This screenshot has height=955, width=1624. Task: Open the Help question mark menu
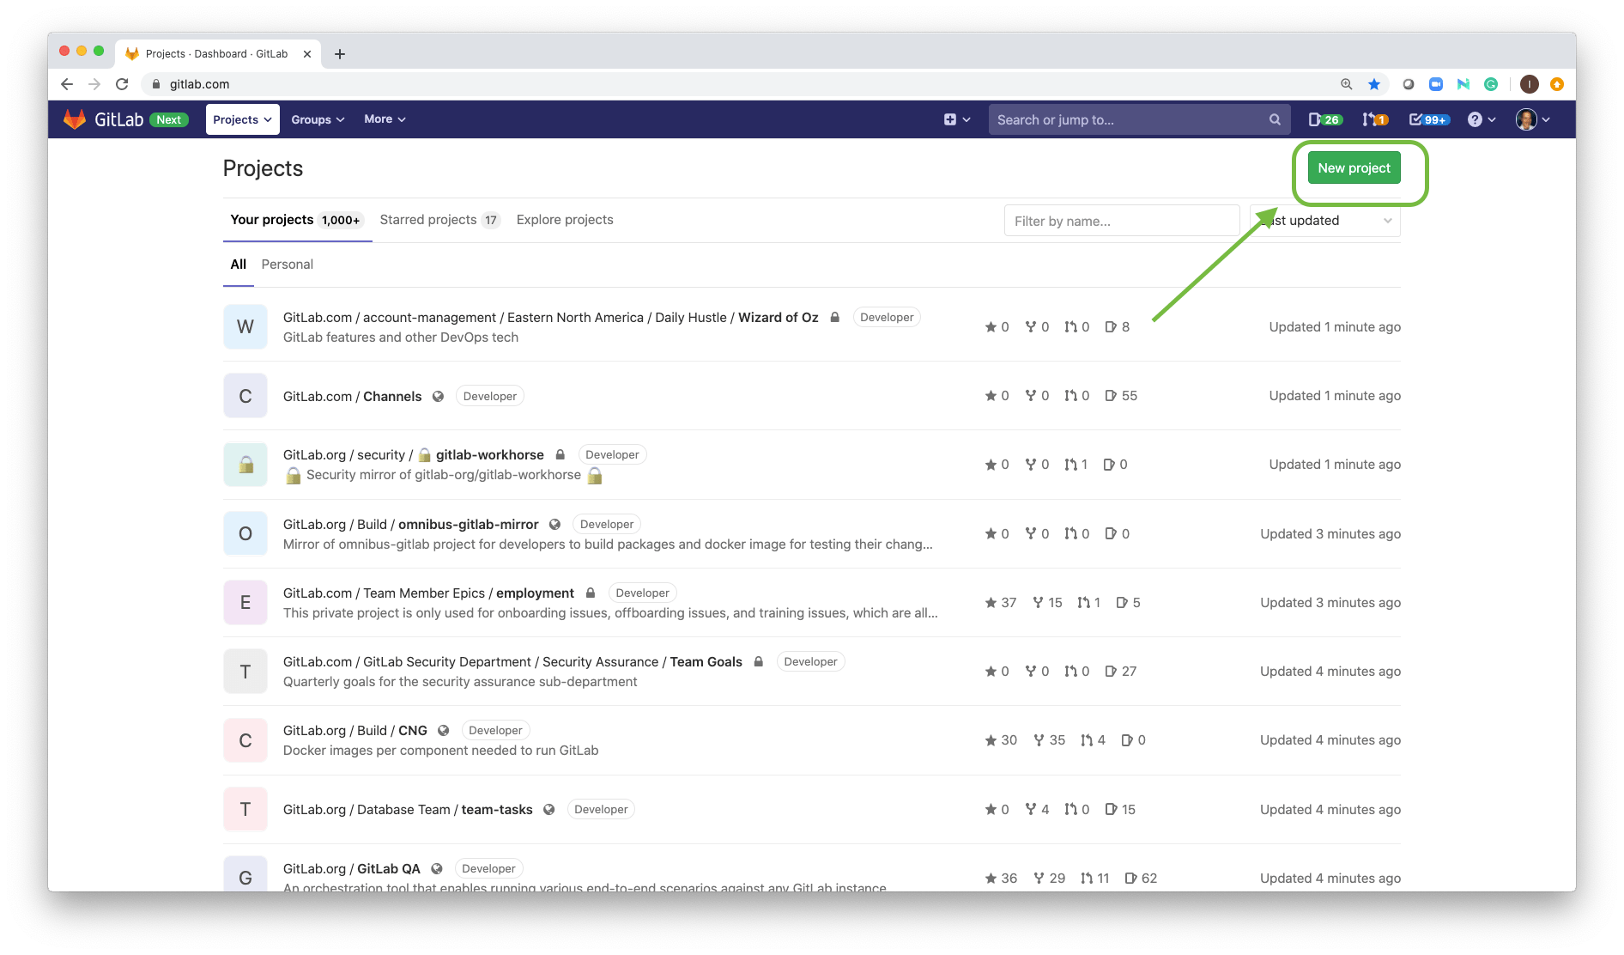pos(1482,119)
